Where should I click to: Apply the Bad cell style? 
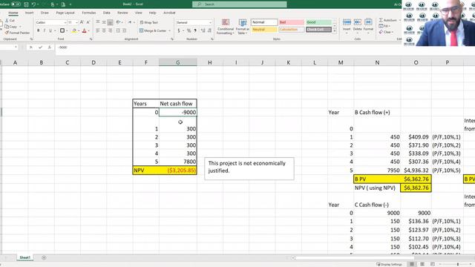tap(291, 22)
